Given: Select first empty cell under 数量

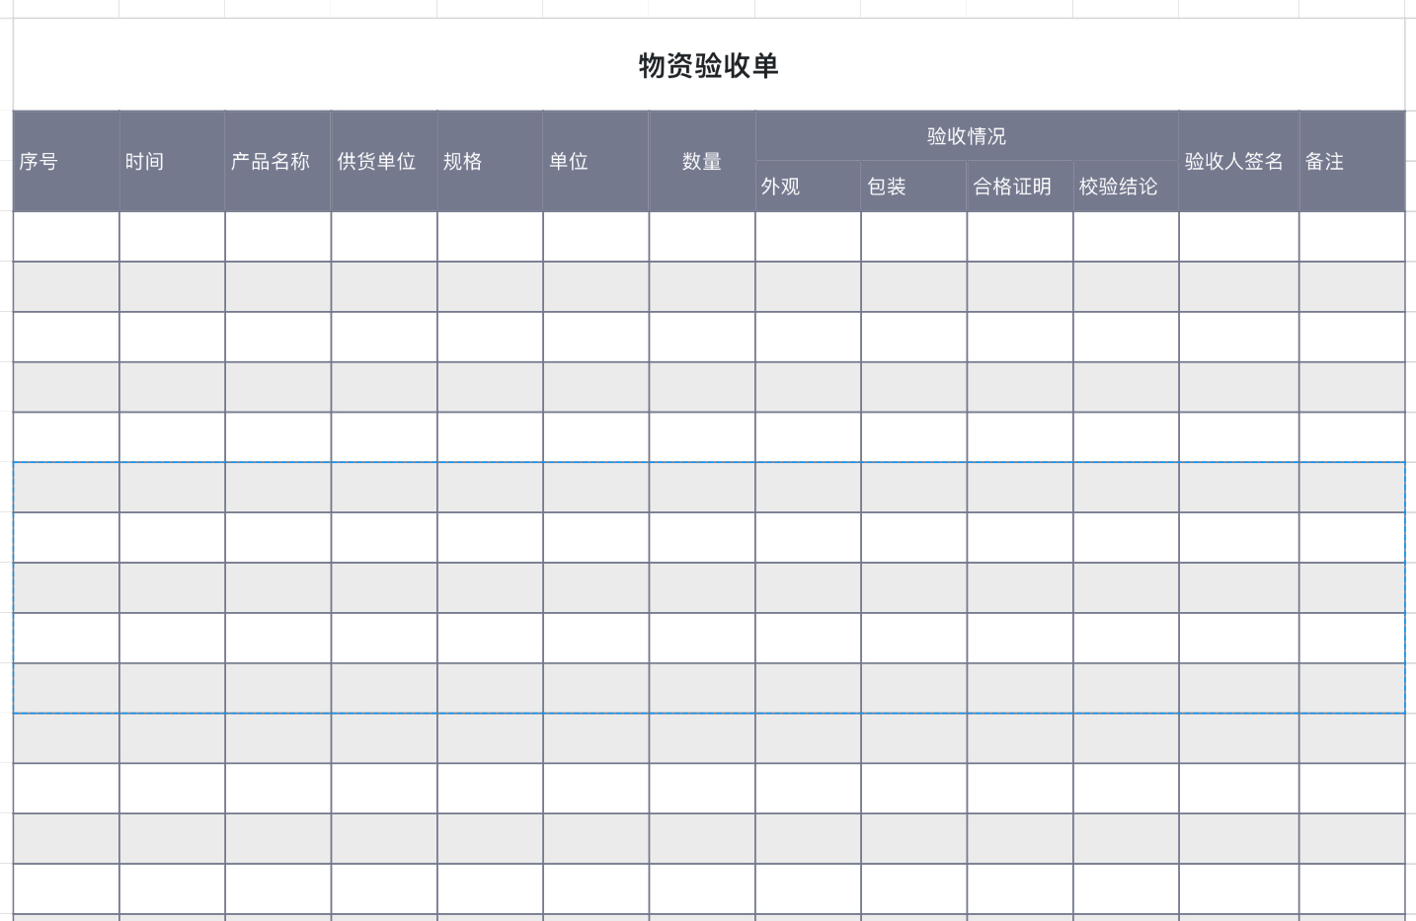Looking at the screenshot, I should coord(702,237).
